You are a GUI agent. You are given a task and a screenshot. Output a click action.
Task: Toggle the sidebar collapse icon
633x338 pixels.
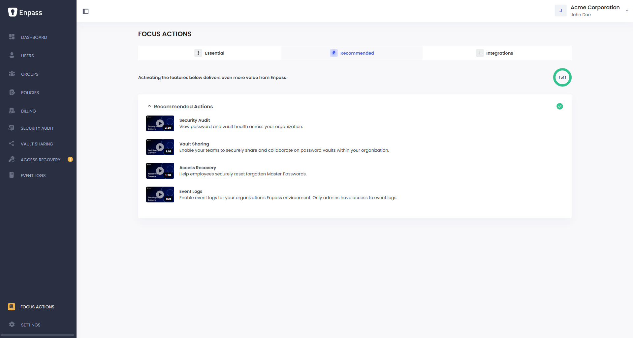[86, 12]
